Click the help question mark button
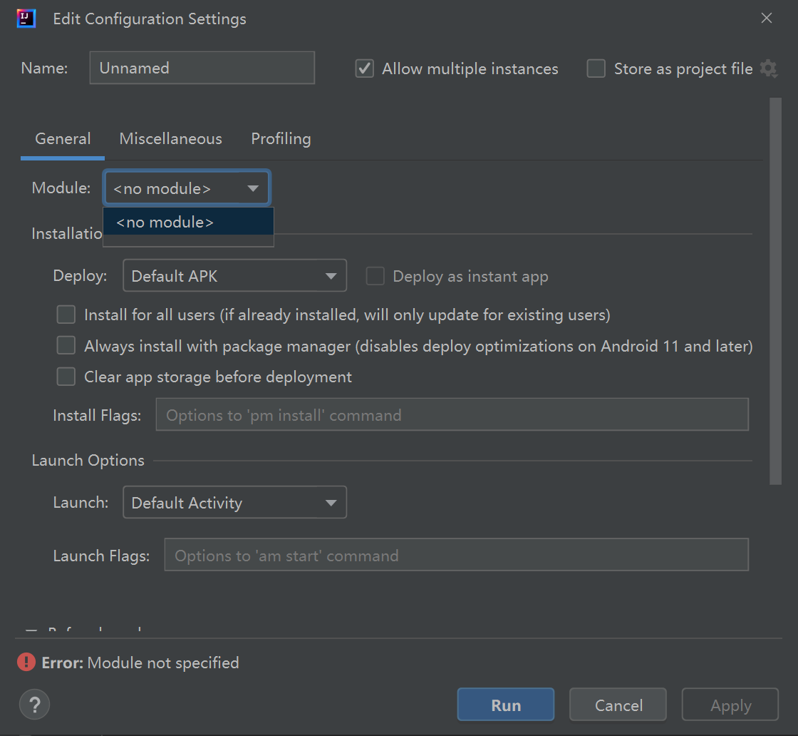The width and height of the screenshot is (798, 736). [x=34, y=704]
